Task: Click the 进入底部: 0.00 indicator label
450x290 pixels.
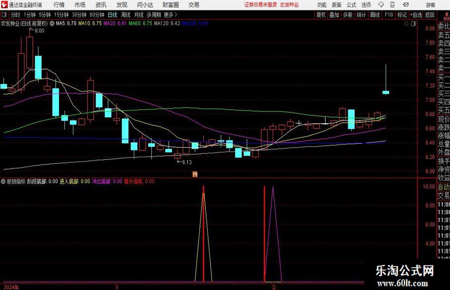Action: point(75,181)
